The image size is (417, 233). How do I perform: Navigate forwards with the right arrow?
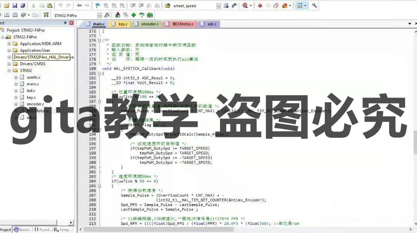click(x=87, y=5)
